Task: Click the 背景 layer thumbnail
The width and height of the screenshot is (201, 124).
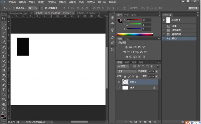Action: [125, 88]
